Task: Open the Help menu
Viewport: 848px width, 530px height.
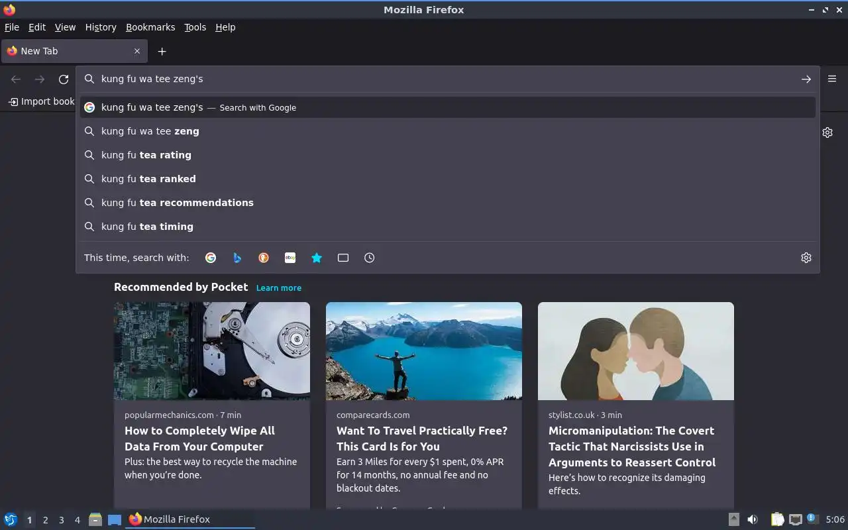Action: [x=225, y=27]
